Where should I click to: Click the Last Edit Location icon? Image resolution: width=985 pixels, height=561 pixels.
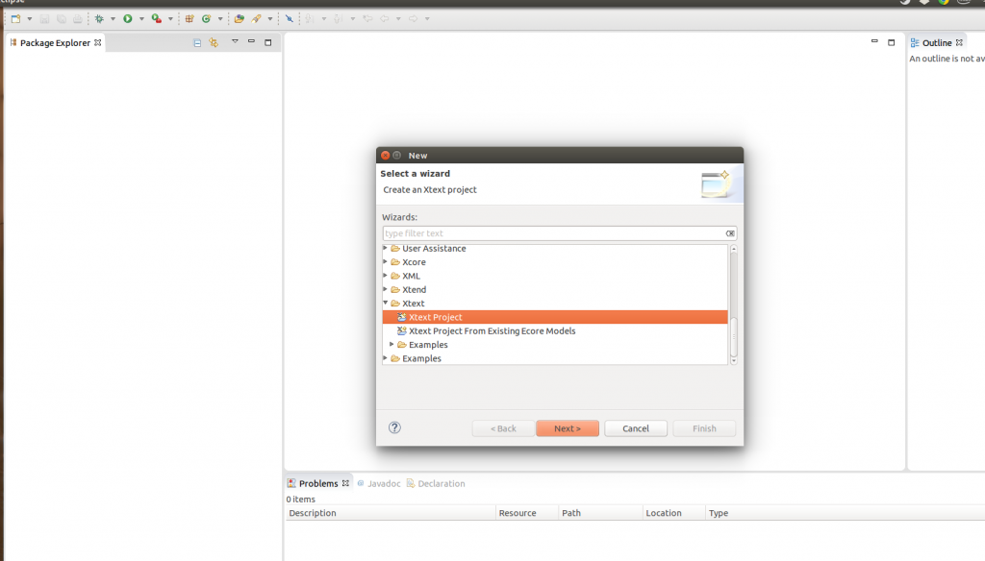point(368,19)
